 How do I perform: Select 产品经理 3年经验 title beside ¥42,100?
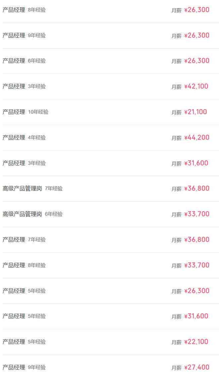tap(24, 87)
